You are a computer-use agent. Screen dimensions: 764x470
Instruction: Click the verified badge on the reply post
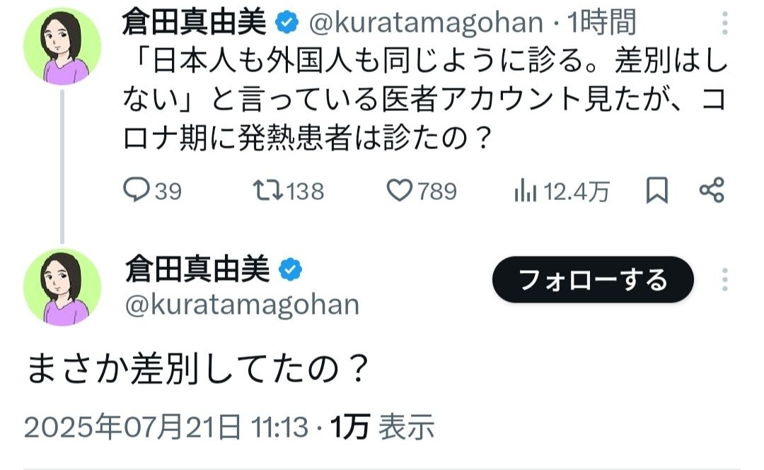point(291,269)
